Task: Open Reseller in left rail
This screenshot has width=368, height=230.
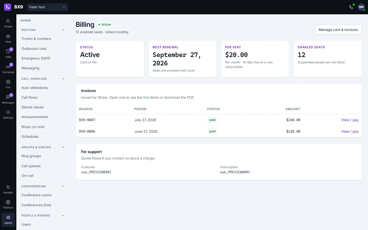Action: 8,189
